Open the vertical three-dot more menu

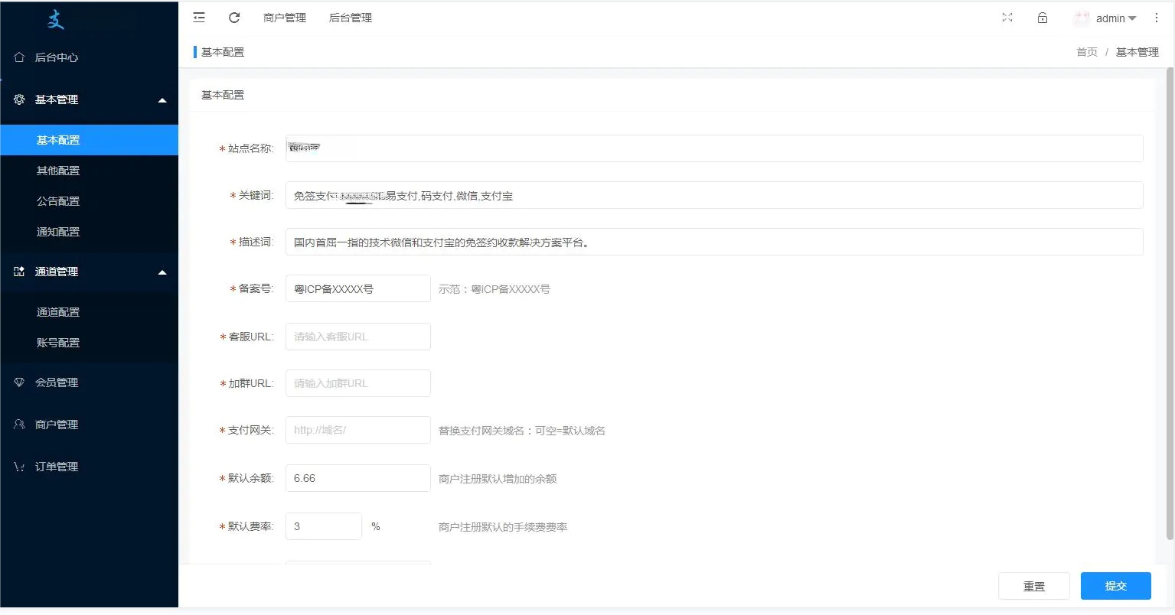pos(1157,18)
